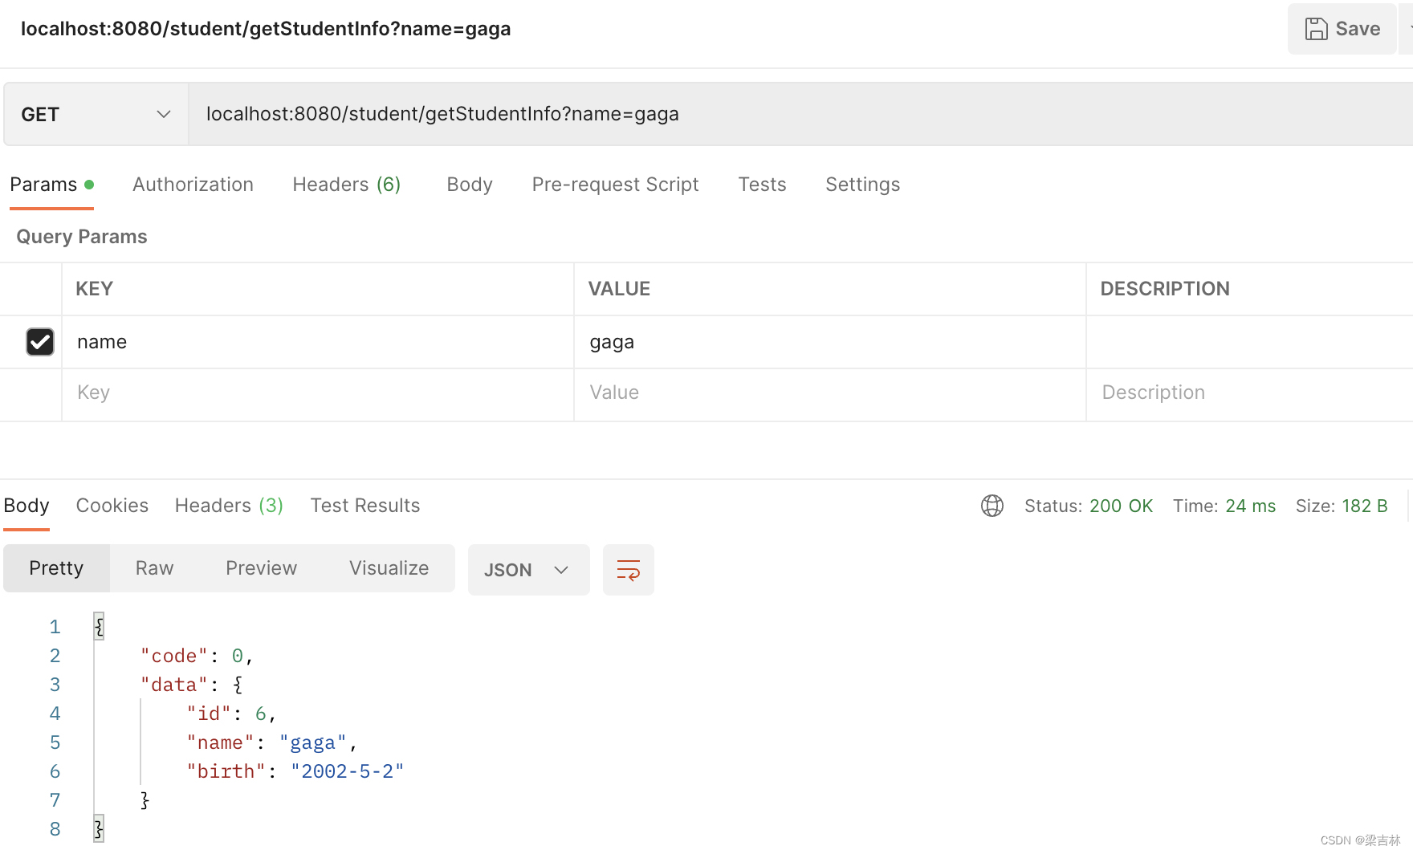Open the Tests tab
This screenshot has height=854, width=1413.
pos(762,185)
